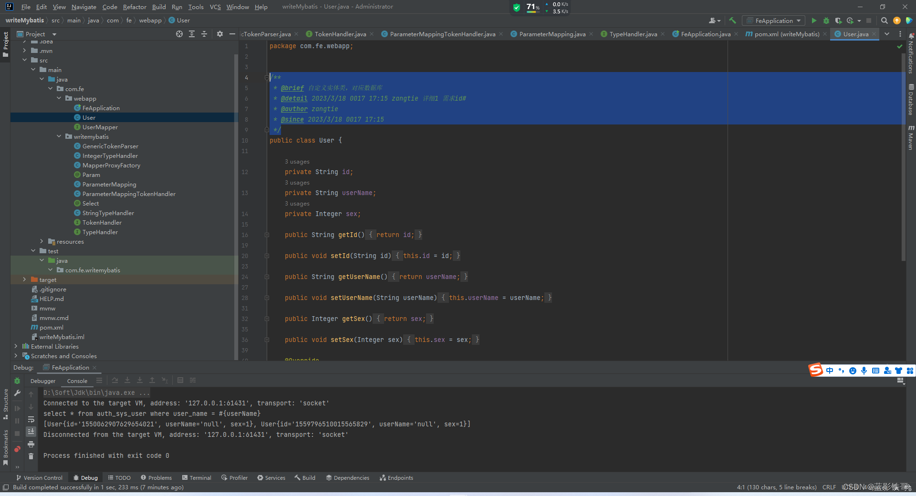Select opened file locate target icon
This screenshot has width=916, height=496.
click(179, 34)
